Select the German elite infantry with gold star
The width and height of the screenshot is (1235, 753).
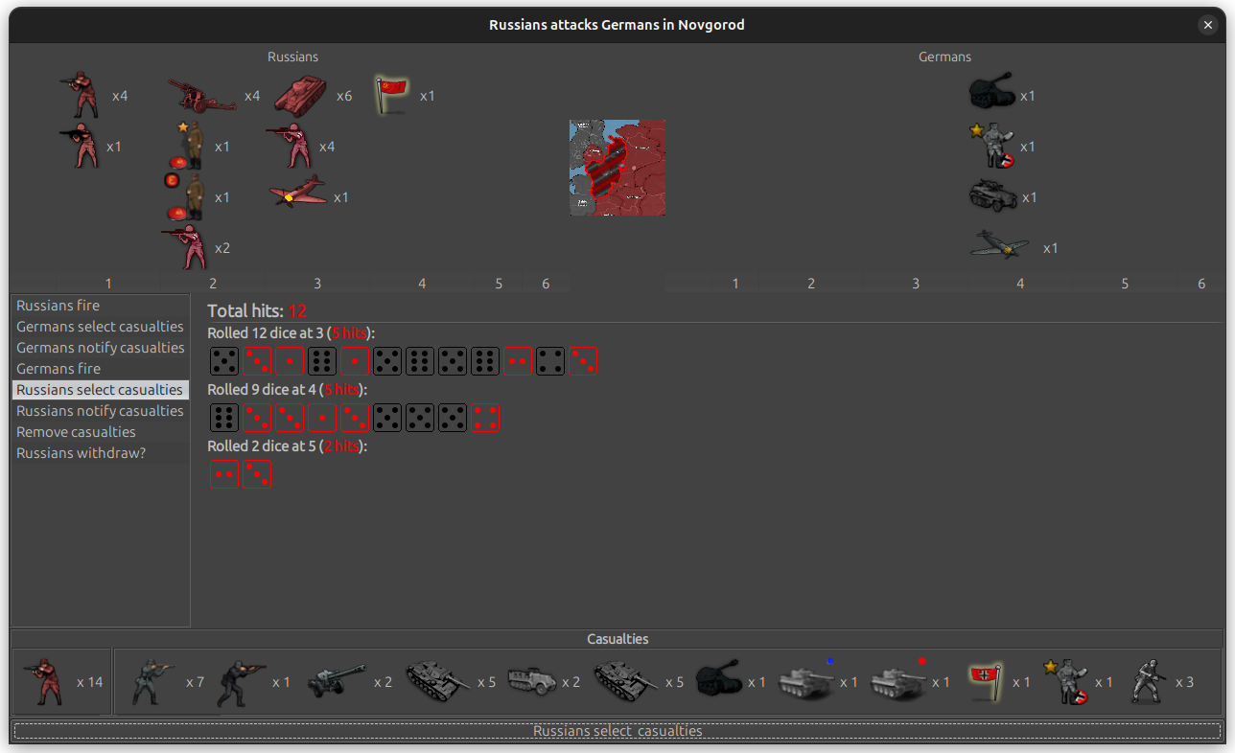pyautogui.click(x=995, y=144)
